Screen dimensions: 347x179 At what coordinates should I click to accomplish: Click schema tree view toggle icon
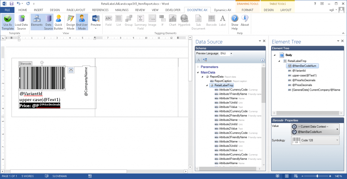click(x=205, y=60)
